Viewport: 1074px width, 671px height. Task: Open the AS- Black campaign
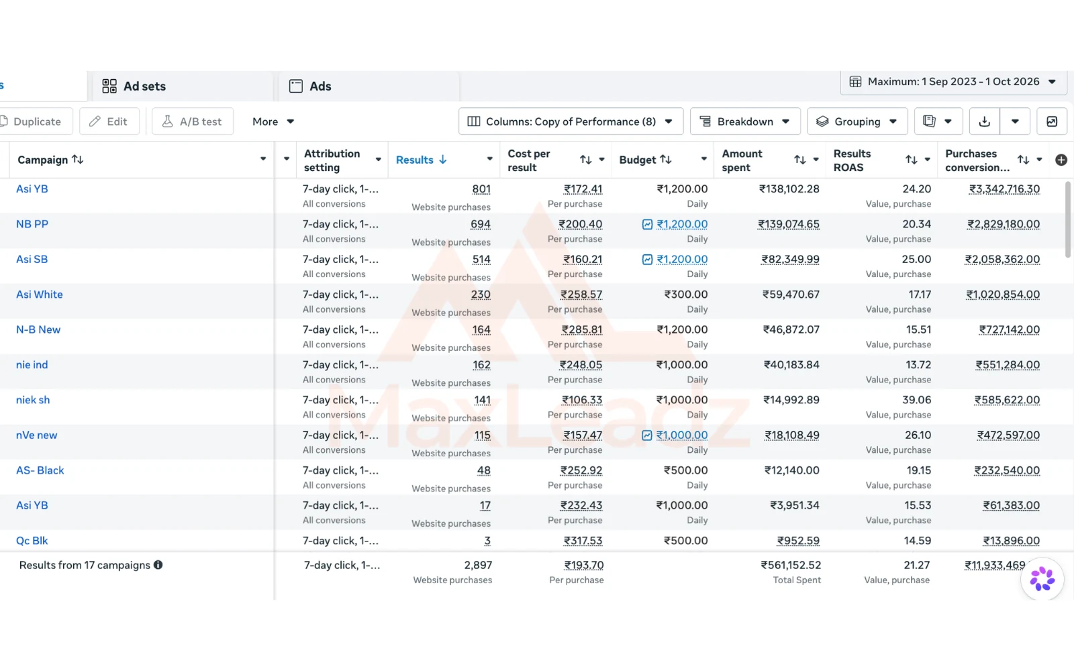pyautogui.click(x=40, y=470)
